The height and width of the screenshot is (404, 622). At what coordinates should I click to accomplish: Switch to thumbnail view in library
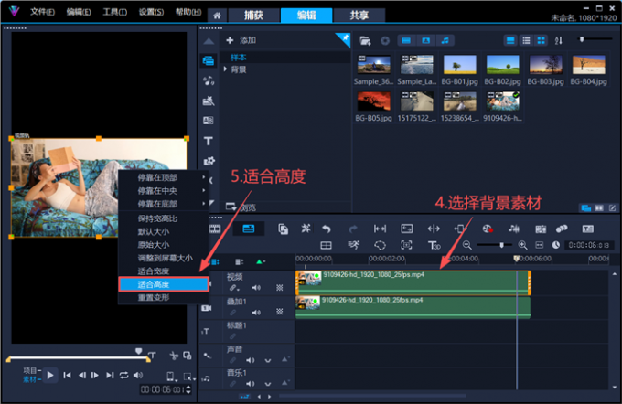coord(541,40)
